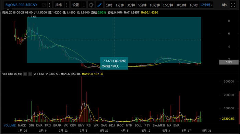Click the 1.61 current price label
The width and height of the screenshot is (240, 134).
coord(229,62)
